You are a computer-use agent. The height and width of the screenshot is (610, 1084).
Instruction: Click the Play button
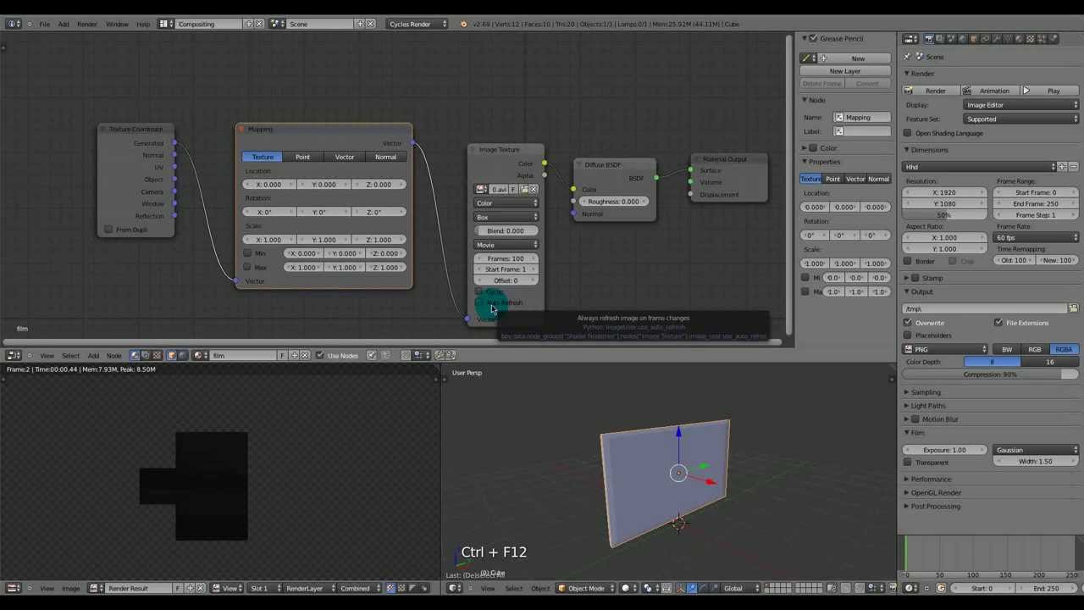click(x=1050, y=91)
